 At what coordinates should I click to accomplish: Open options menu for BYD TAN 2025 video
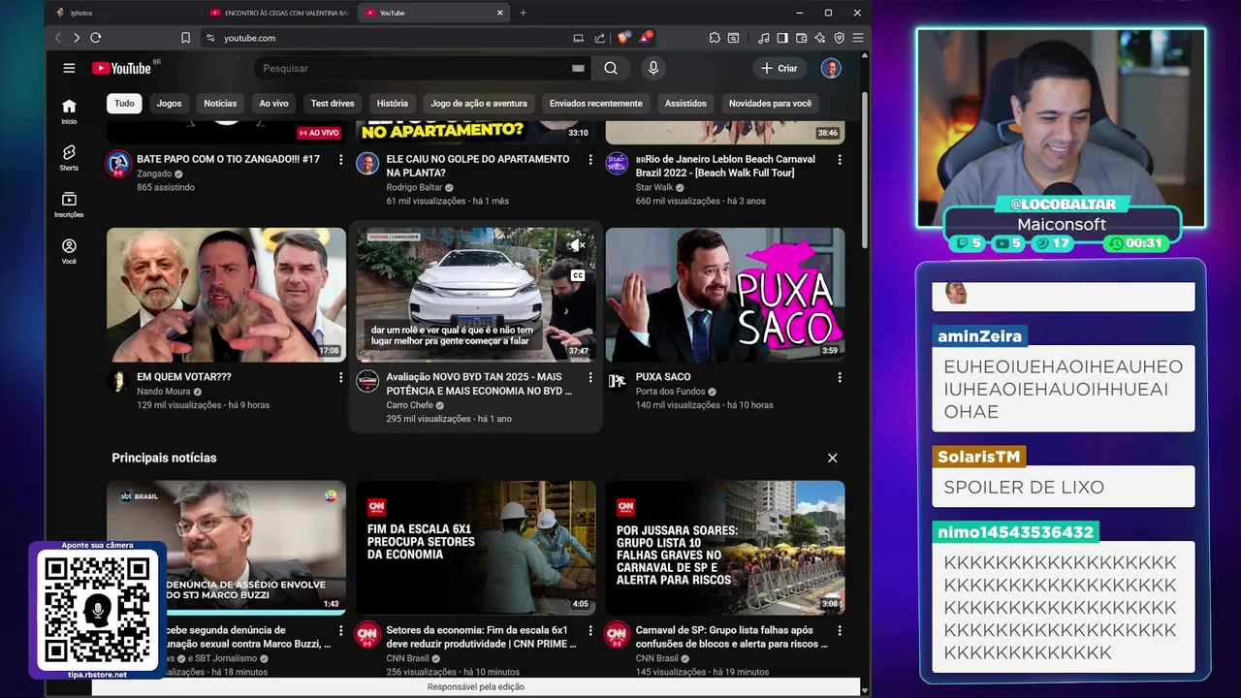[590, 377]
